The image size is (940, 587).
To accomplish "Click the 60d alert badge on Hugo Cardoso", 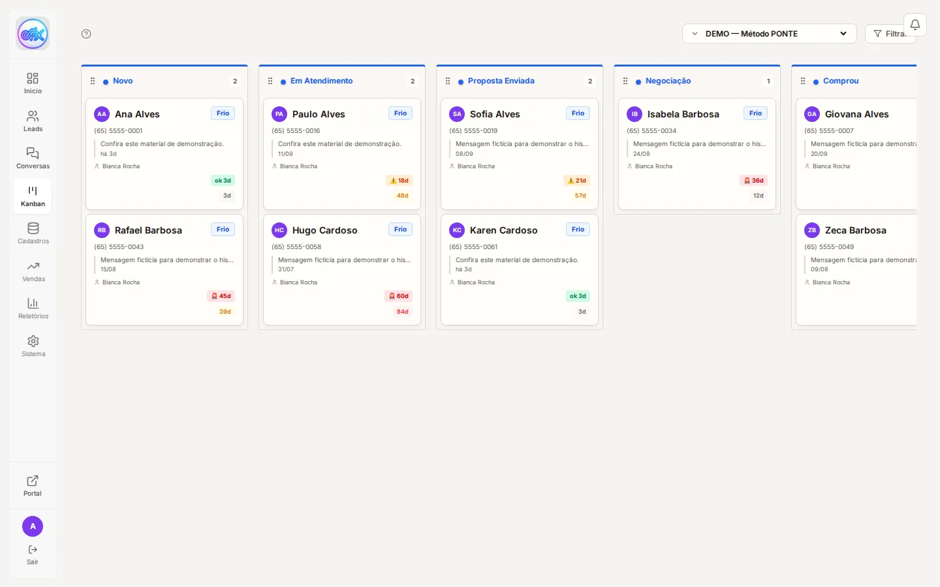I will (398, 296).
